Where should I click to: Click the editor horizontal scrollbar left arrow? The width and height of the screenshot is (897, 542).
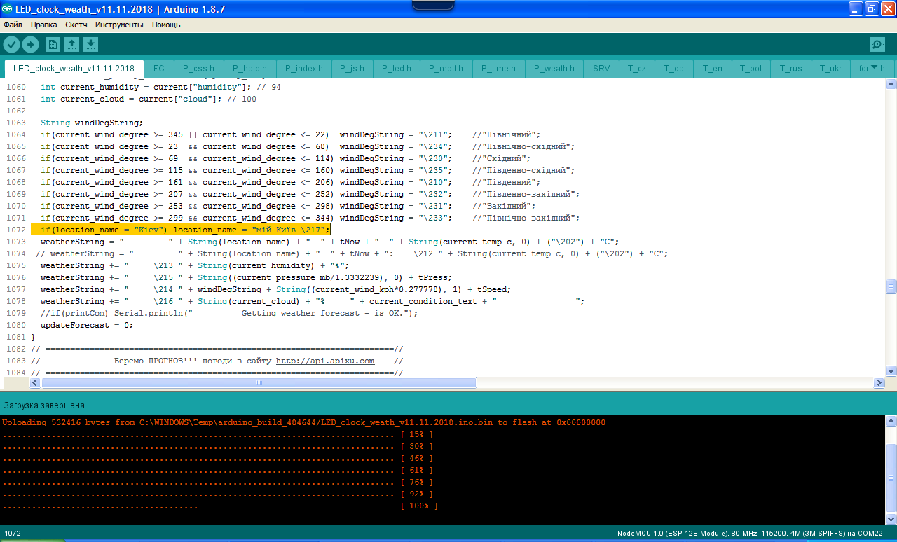pos(36,383)
